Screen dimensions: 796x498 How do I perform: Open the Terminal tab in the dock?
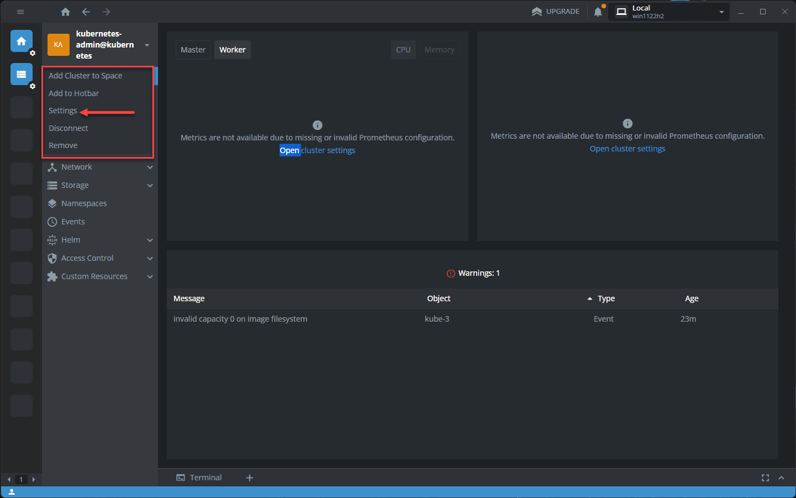click(x=199, y=478)
